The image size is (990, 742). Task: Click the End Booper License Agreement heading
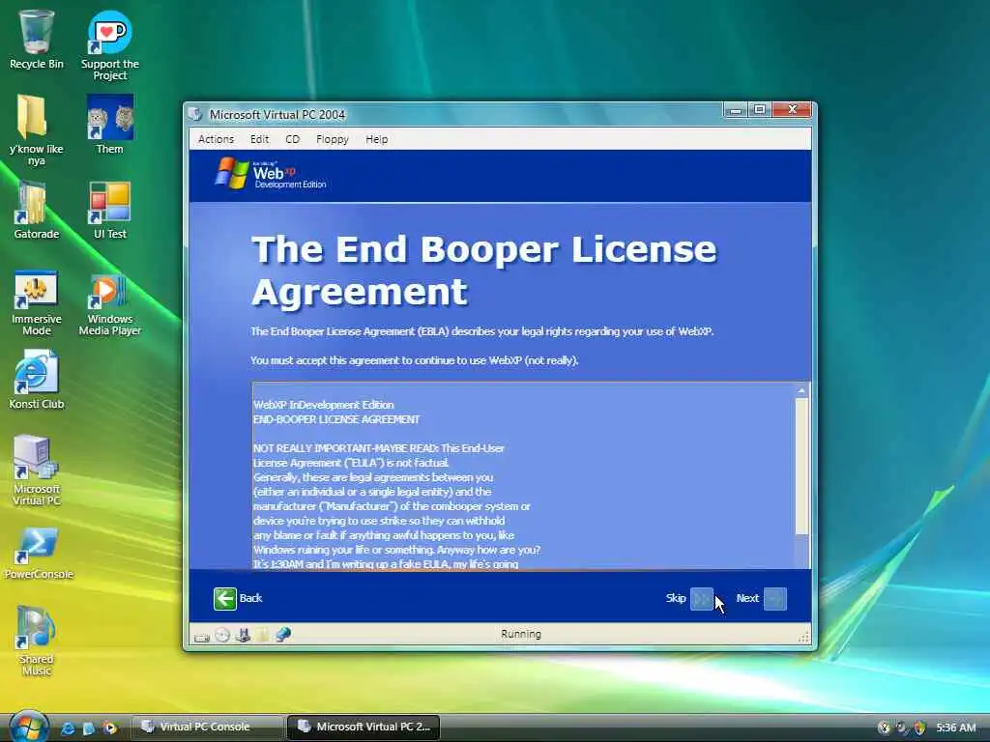coord(484,271)
